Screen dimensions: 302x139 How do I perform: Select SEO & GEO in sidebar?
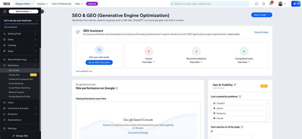click(20, 70)
